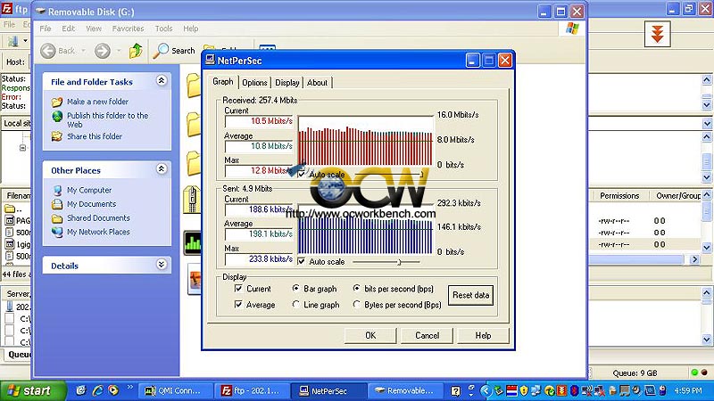Click the NetPerSec taskbar button
The height and width of the screenshot is (401, 714).
pos(330,391)
